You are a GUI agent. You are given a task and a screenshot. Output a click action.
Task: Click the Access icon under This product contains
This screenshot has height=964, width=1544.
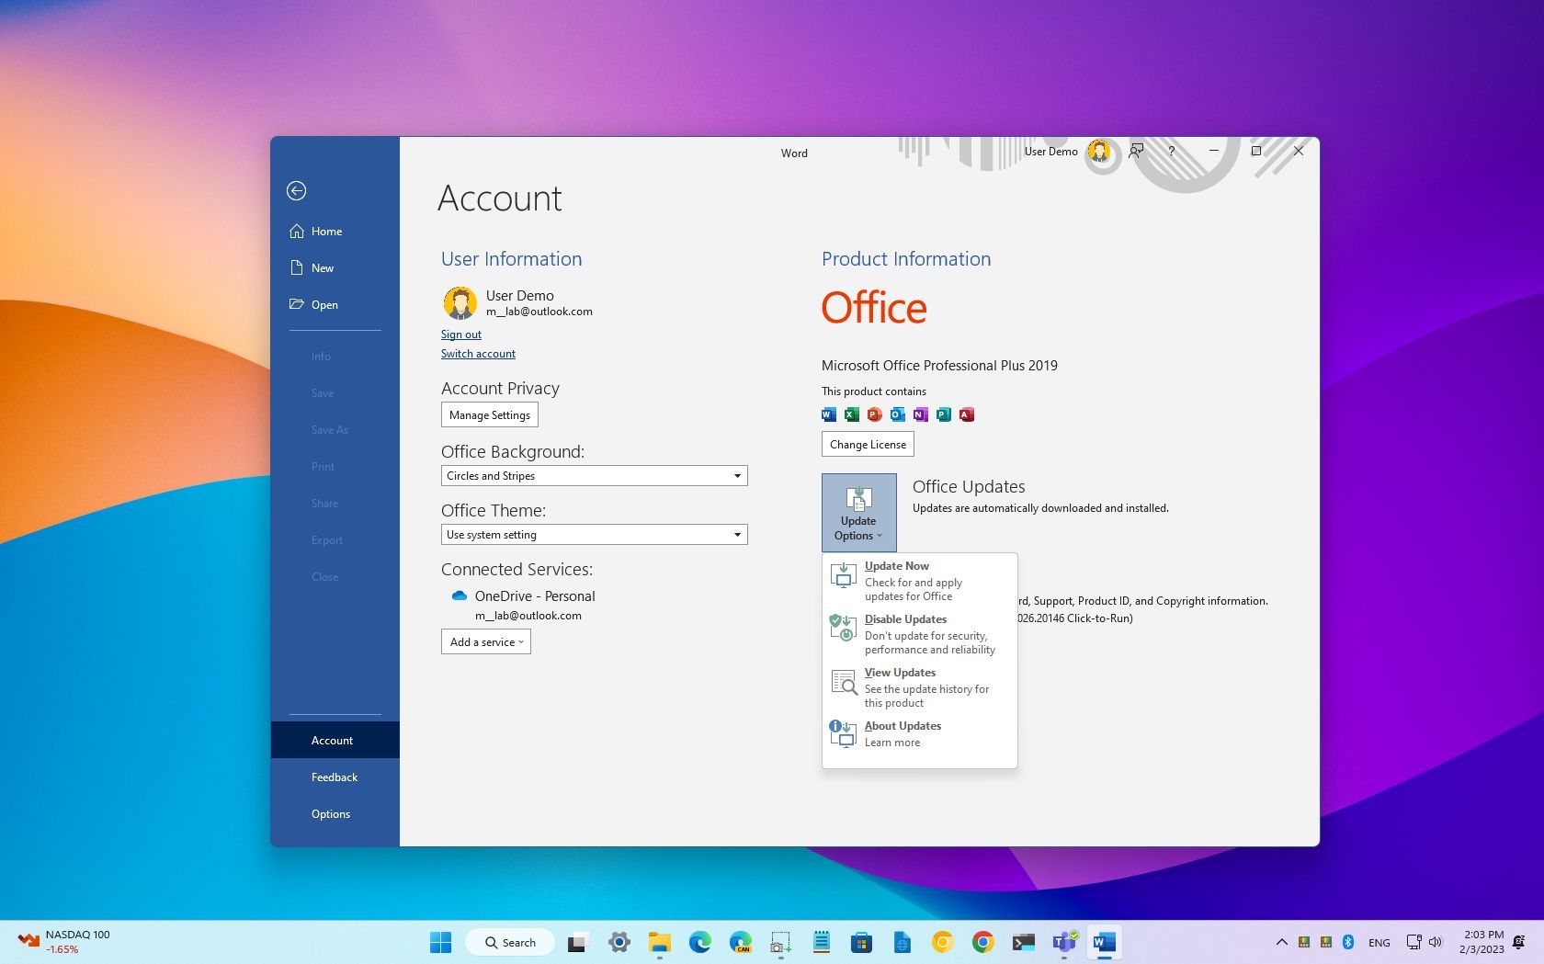pyautogui.click(x=966, y=414)
